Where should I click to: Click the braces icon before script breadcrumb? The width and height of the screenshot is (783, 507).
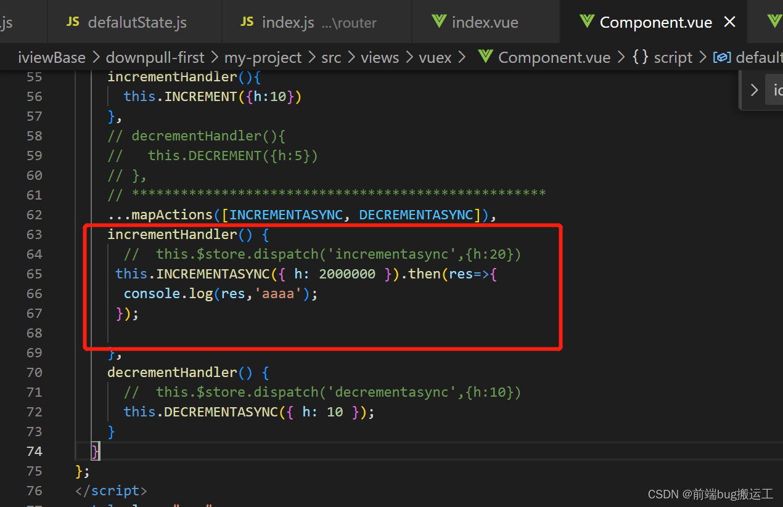coord(641,58)
